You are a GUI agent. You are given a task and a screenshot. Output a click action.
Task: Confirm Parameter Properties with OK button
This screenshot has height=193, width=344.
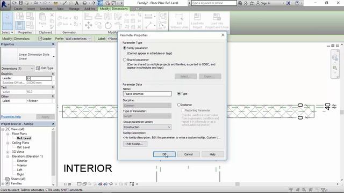pyautogui.click(x=164, y=154)
